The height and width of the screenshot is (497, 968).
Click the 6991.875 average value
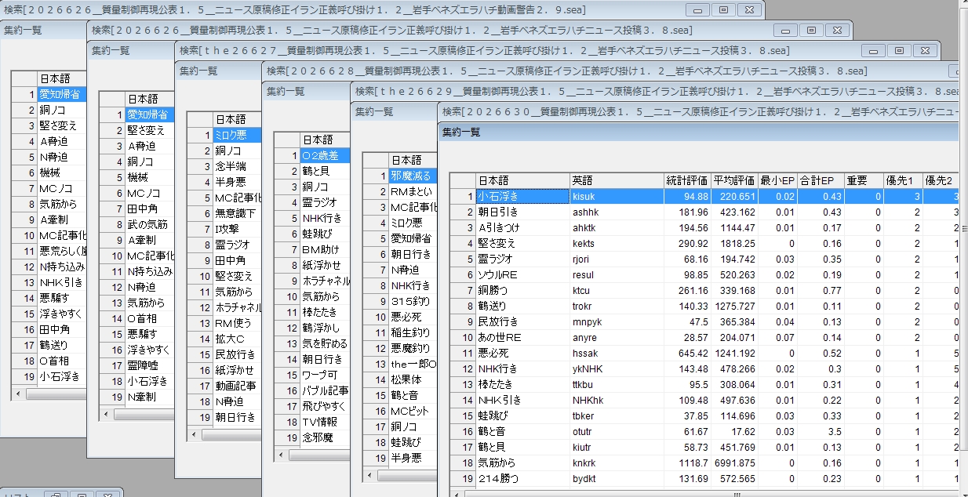[734, 463]
